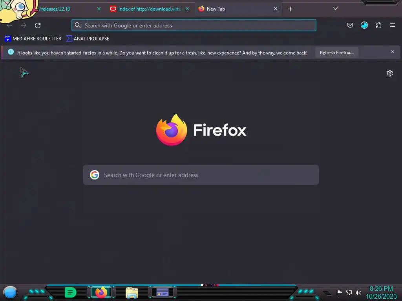This screenshot has height=301, width=402.
Task: Click the search magnifier in address bar
Action: click(x=78, y=25)
